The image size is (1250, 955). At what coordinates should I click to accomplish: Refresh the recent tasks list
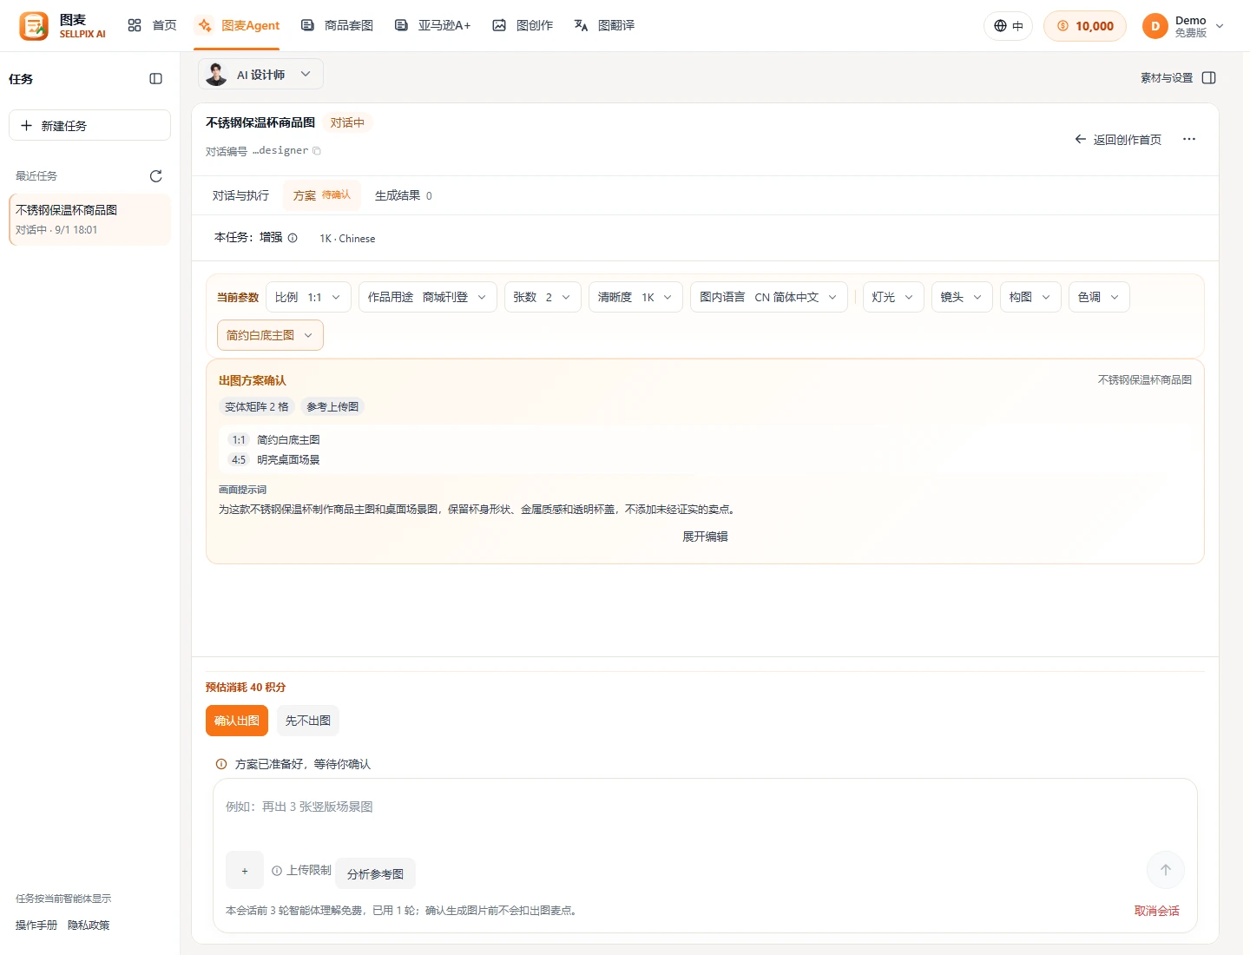tap(156, 176)
